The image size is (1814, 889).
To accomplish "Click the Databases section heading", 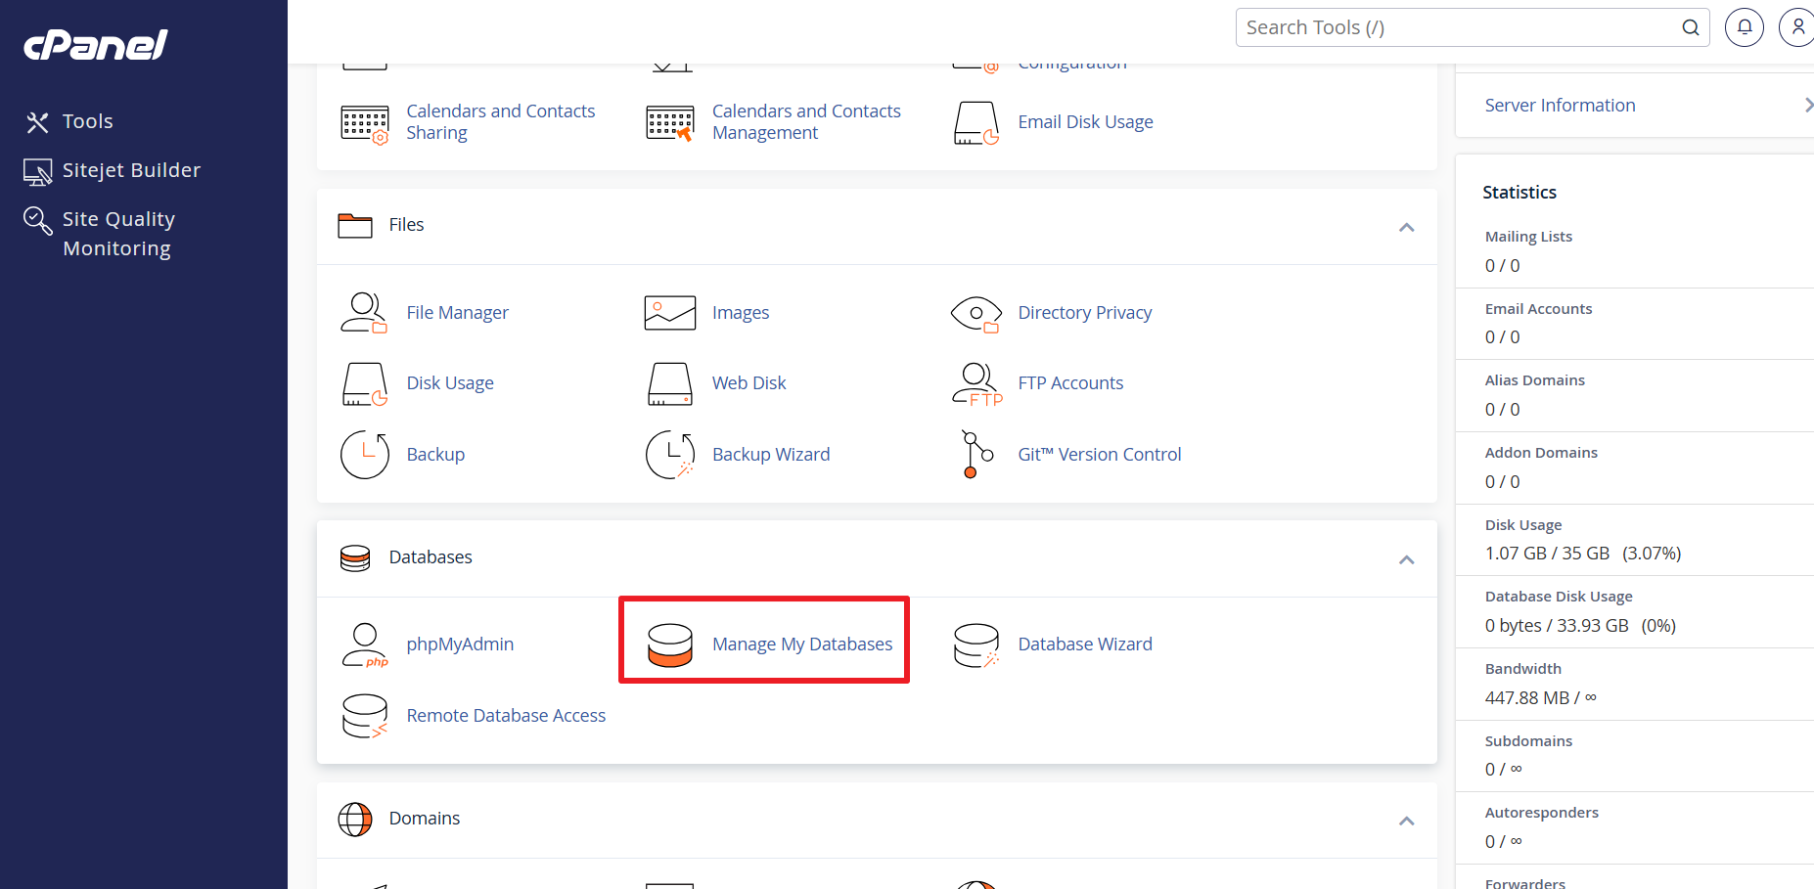I will coord(431,557).
